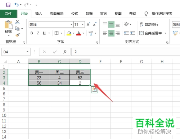The image size is (180, 139).
Task: Open the 对齐方式 dialog launcher
Action: (x=167, y=43)
